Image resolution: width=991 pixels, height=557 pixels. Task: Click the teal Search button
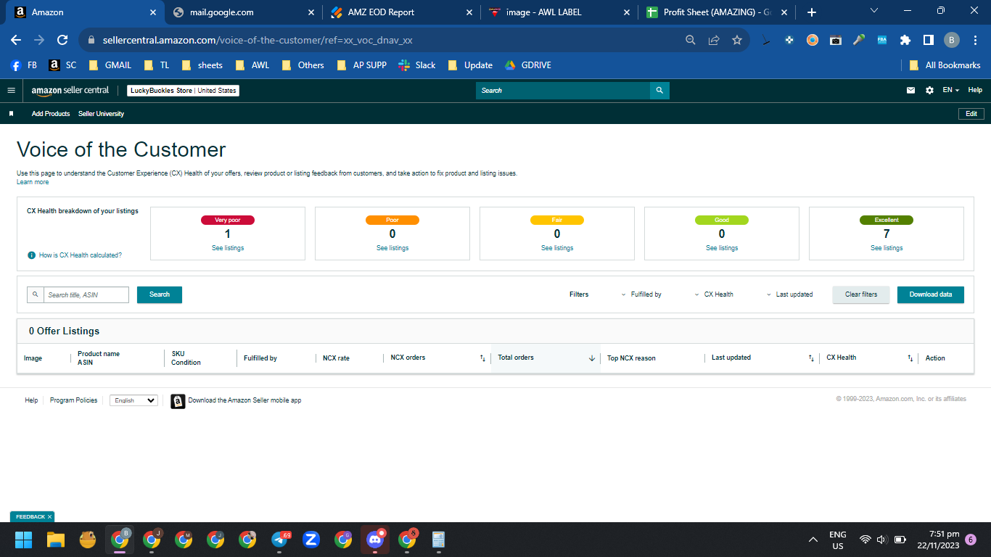160,294
